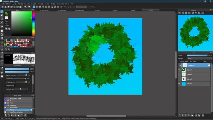Select the Bucket fill tool

pyautogui.click(x=2, y=34)
